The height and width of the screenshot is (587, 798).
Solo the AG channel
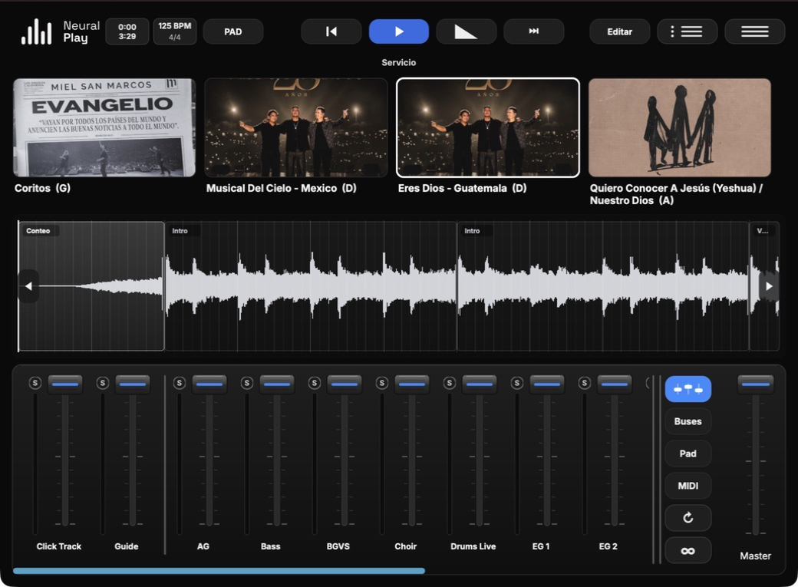pos(179,383)
